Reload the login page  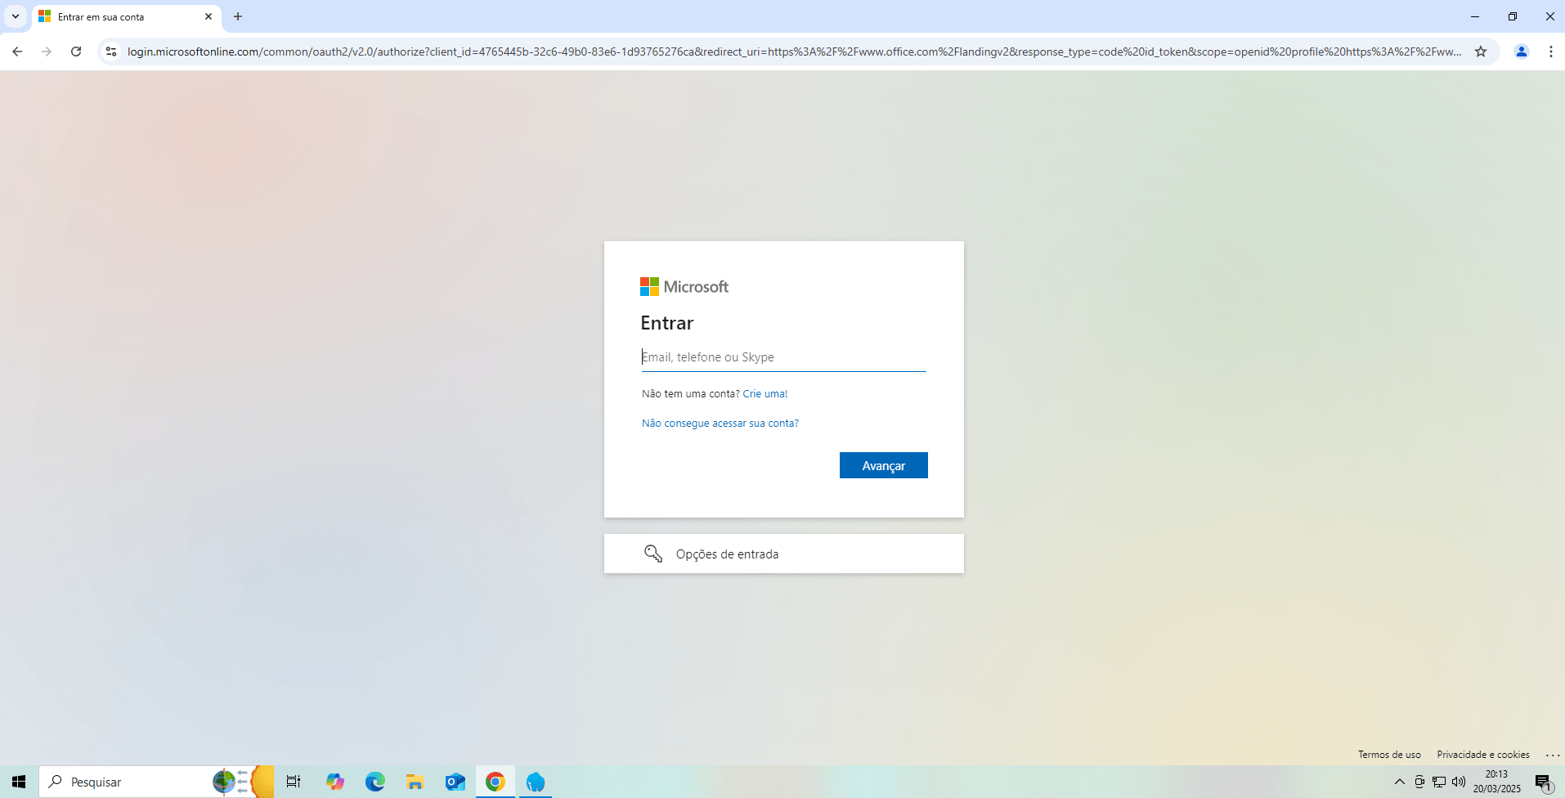pos(76,51)
